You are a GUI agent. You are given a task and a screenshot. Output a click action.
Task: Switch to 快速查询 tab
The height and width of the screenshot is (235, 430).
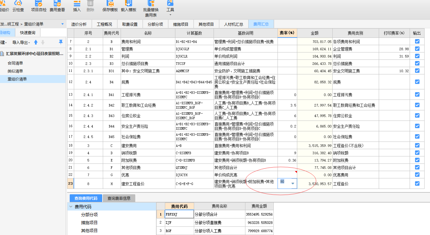tap(28, 32)
